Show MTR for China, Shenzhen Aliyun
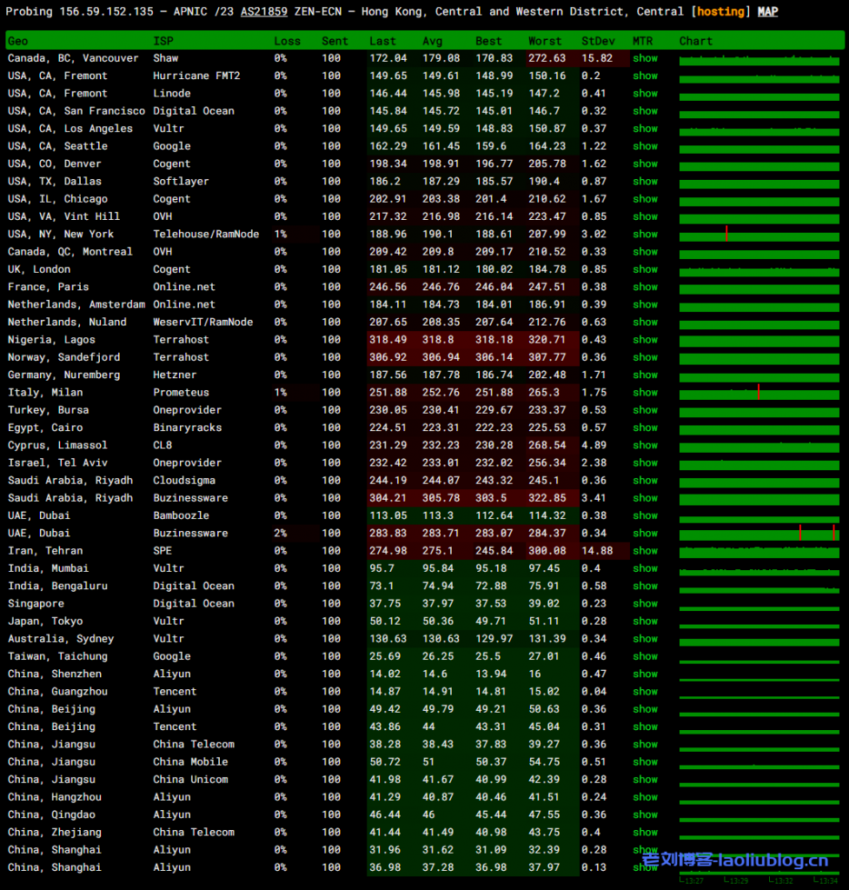849x890 pixels. tap(645, 674)
